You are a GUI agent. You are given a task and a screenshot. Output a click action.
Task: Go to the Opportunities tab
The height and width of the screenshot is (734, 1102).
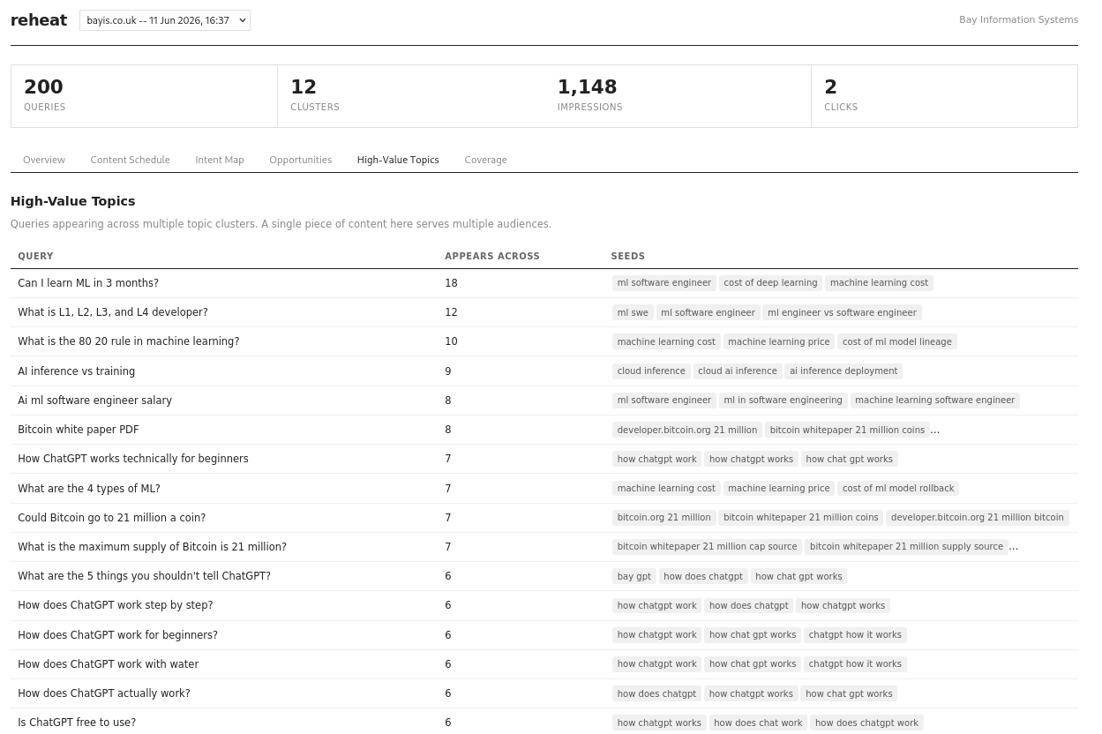pyautogui.click(x=301, y=160)
